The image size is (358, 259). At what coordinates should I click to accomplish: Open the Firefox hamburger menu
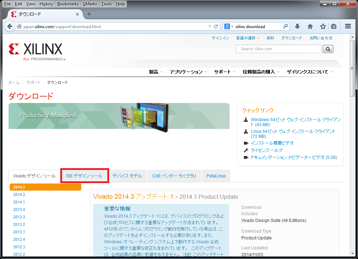click(x=348, y=26)
